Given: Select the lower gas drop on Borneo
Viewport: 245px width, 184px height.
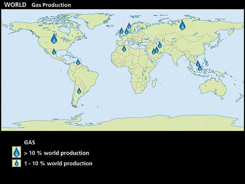Looking at the screenshot, I should pyautogui.click(x=200, y=68).
